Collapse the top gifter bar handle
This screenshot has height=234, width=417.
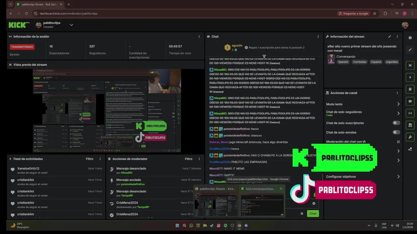264,57
